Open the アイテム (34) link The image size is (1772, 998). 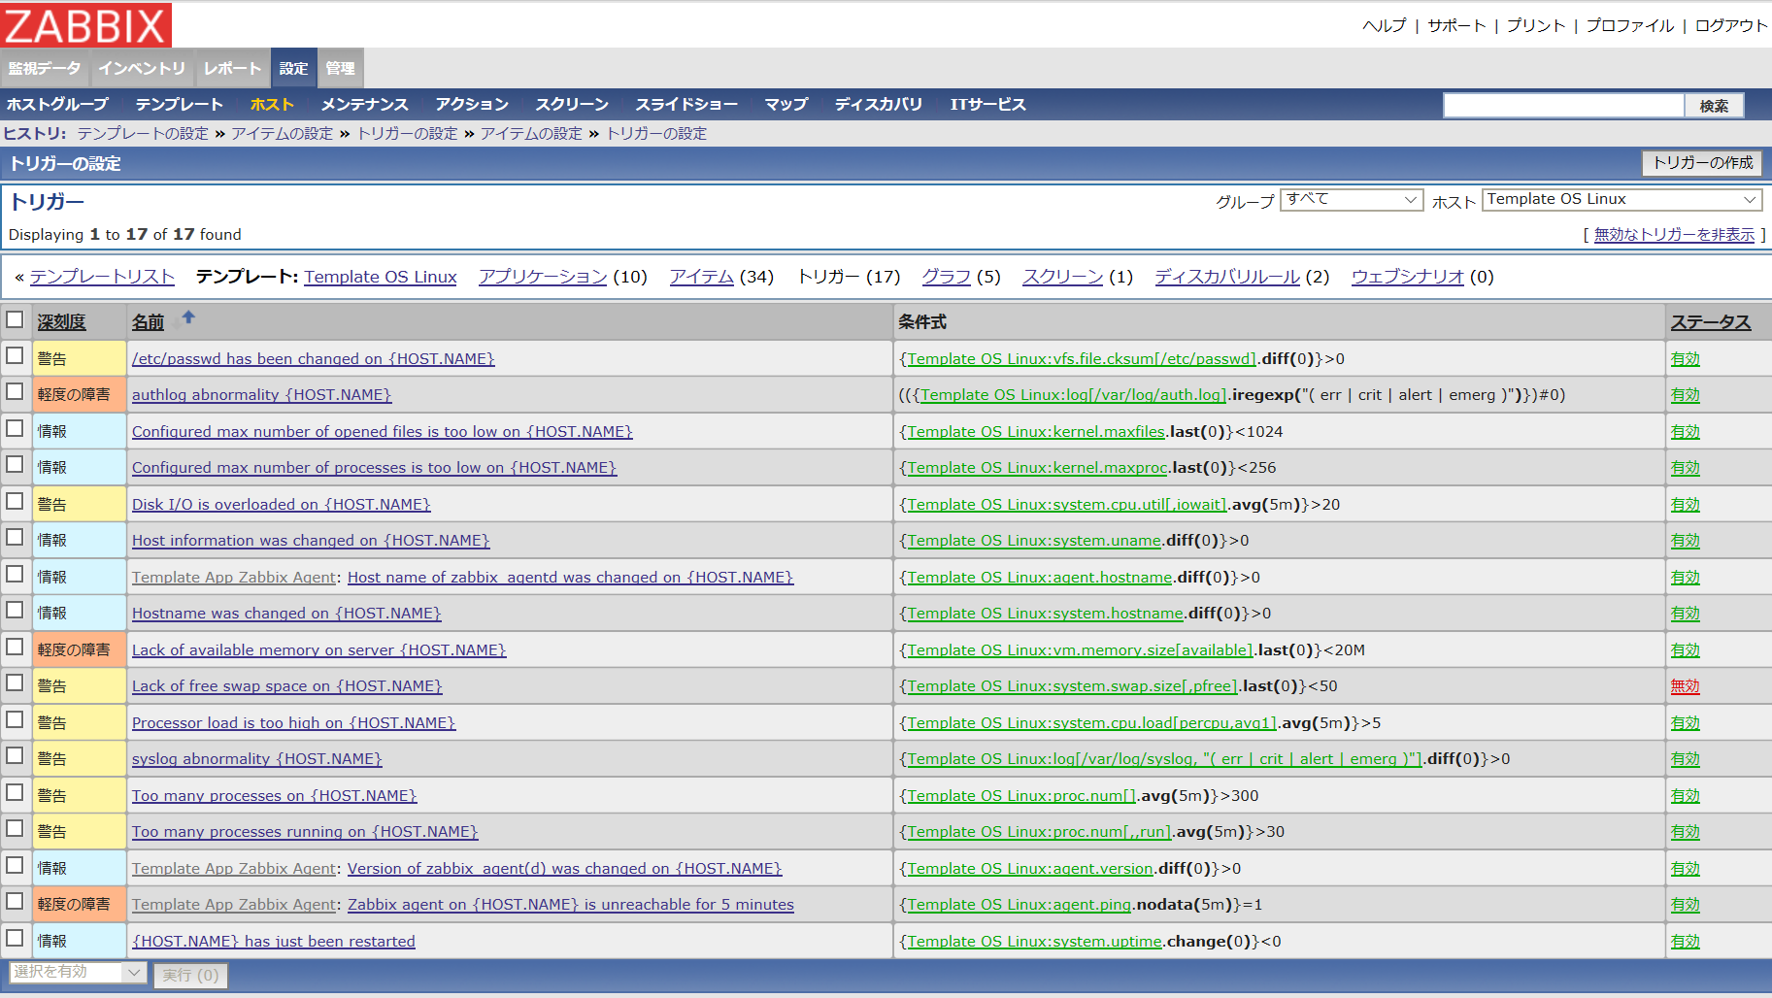coord(701,277)
